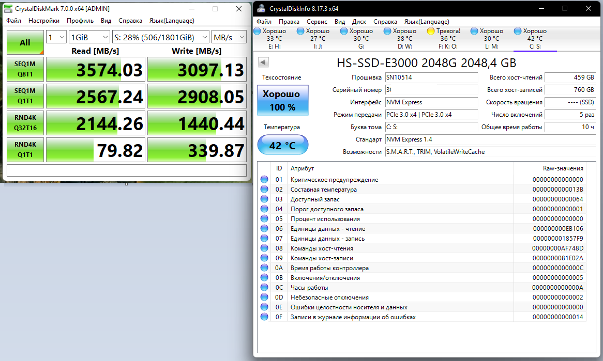Screen dimensions: 603x361
Task: Click the CrystalDiskInfo app icon in title bar
Action: click(x=262, y=8)
